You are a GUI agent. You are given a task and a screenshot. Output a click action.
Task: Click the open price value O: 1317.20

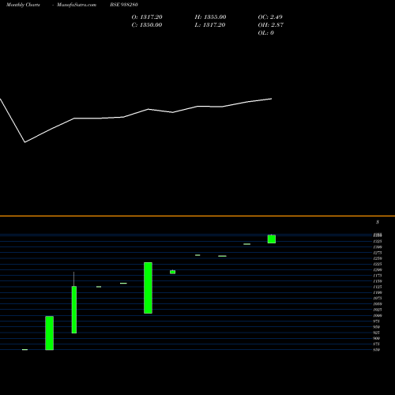pos(147,17)
